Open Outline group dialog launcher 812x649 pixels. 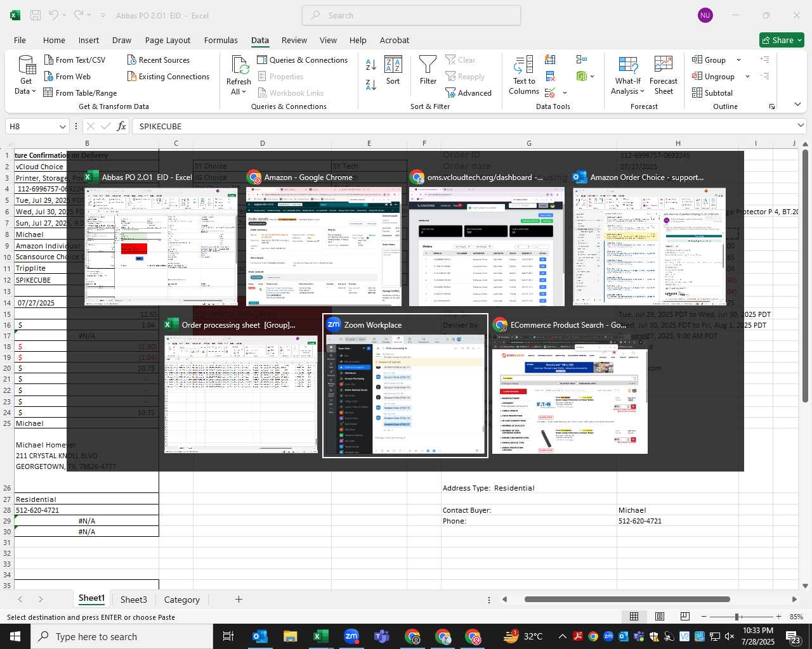pyautogui.click(x=772, y=106)
